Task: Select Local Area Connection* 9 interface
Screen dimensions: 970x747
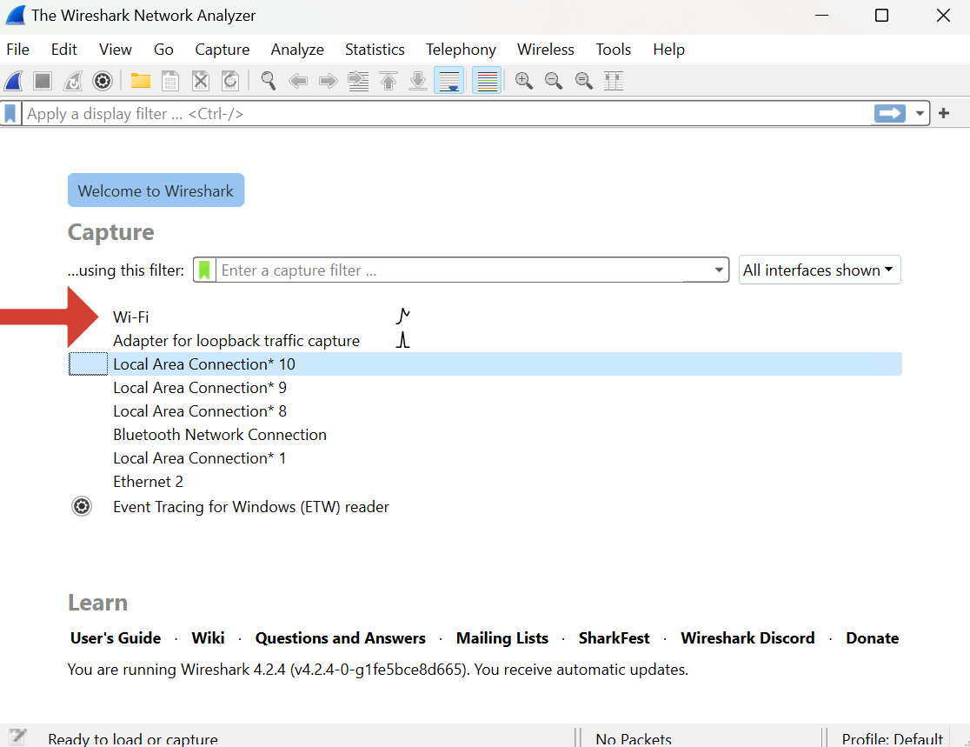Action: click(x=485, y=388)
